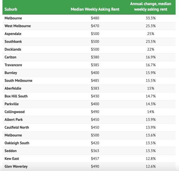Select the Aspendale row name
Image resolution: width=179 pixels, height=171 pixels.
click(13, 34)
